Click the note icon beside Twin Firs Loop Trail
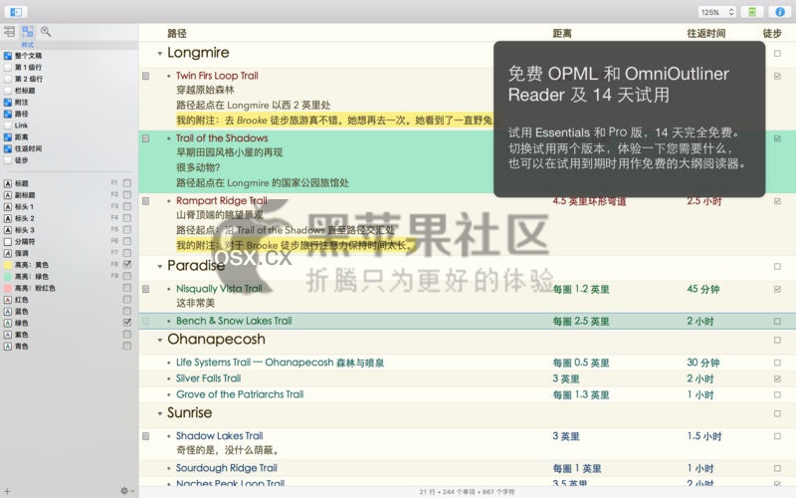 pyautogui.click(x=146, y=77)
